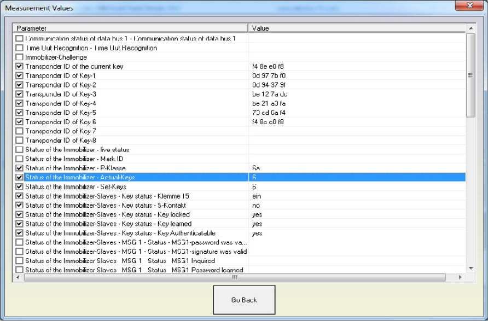Viewport: 488px width, 321px height.
Task: Tick Status of the Immobilizer live status
Action: pyautogui.click(x=20, y=150)
